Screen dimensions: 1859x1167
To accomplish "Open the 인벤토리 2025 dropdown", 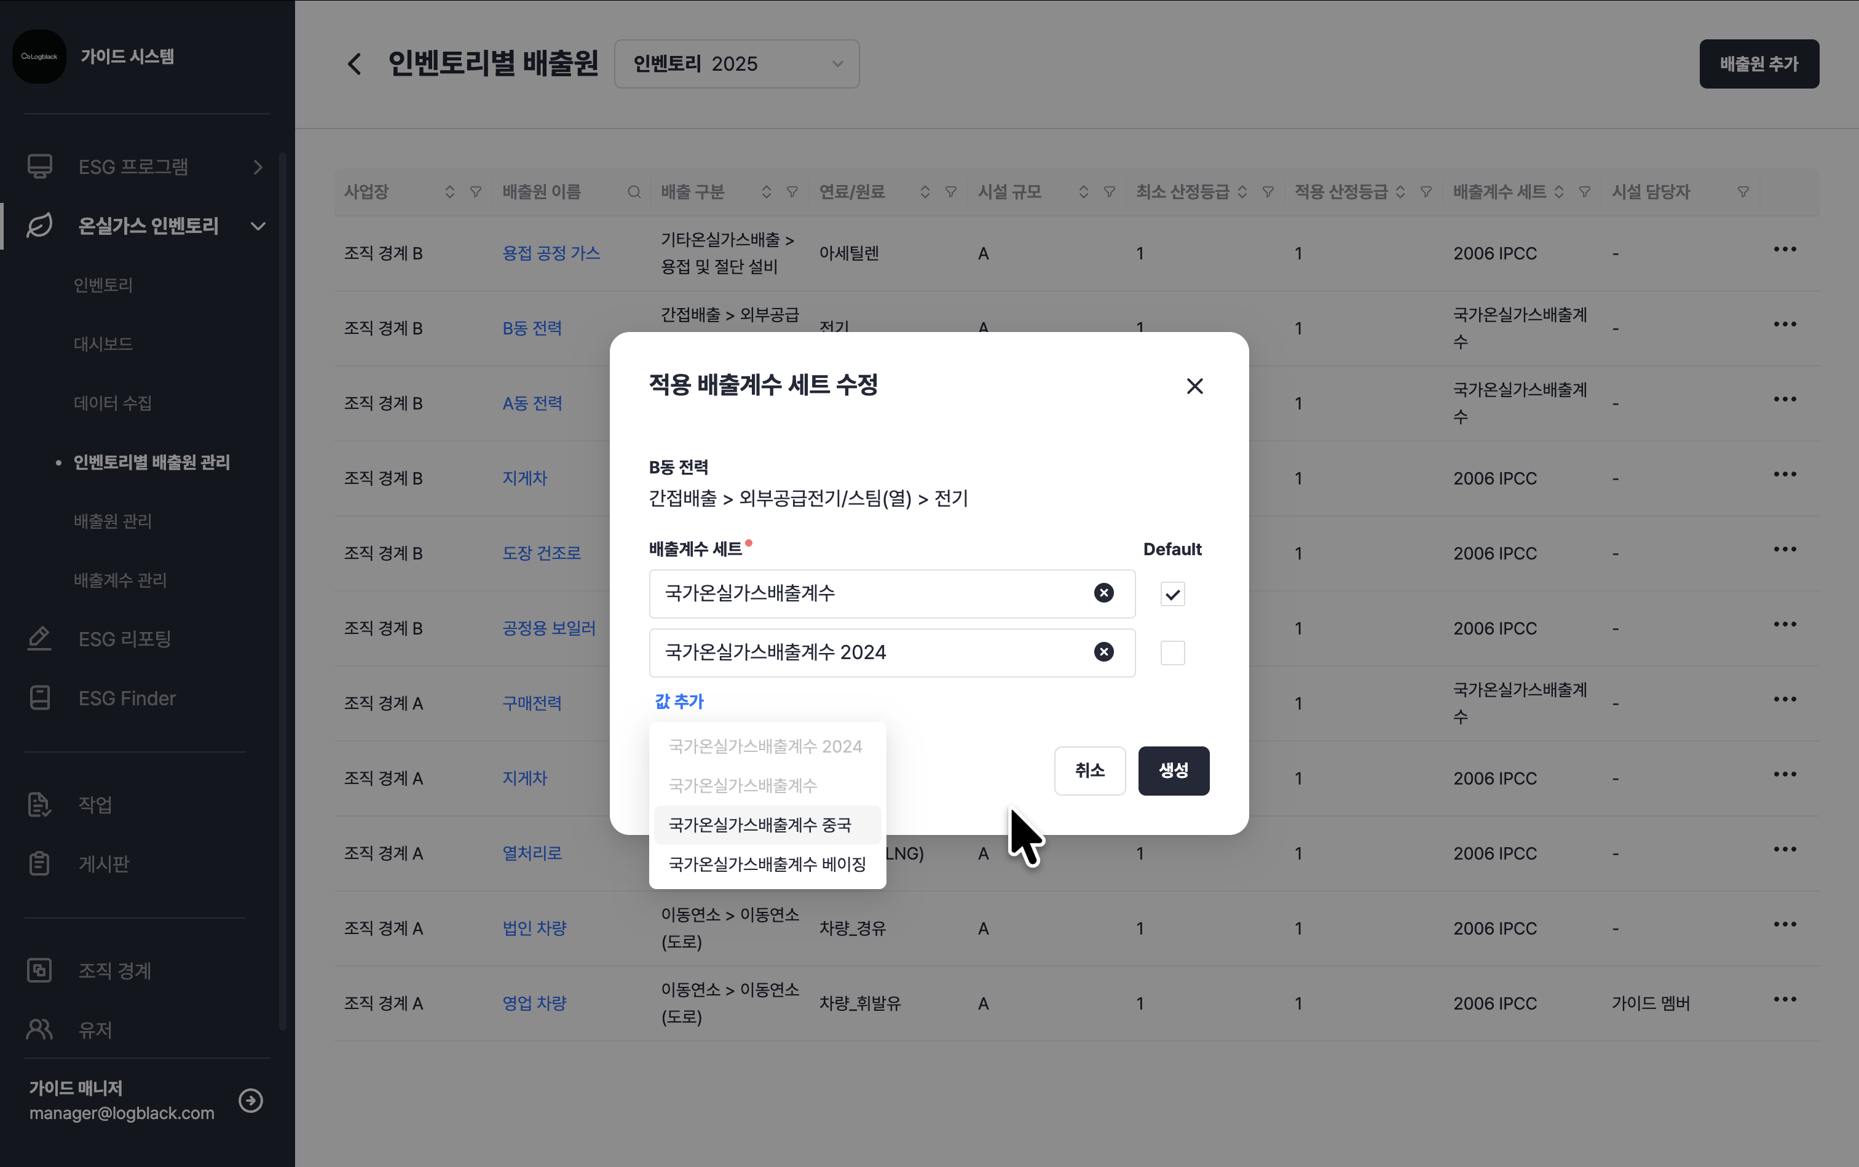I will (x=736, y=64).
